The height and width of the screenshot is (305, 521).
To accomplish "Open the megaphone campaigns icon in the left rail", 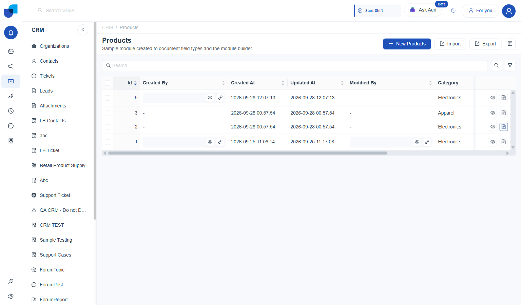I will tap(11, 66).
